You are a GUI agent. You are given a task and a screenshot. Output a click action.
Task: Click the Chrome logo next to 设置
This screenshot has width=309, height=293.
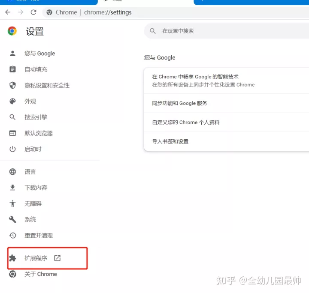[12, 31]
